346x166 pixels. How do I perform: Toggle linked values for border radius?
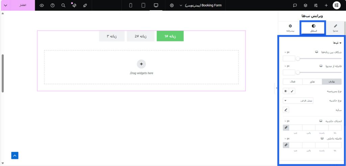pos(286,128)
